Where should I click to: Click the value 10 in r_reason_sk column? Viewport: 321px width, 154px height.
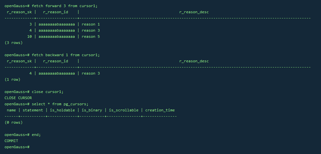click(30, 36)
